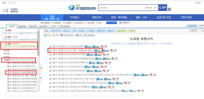
Task: Increase screen size with plus button
Action: 9,3
